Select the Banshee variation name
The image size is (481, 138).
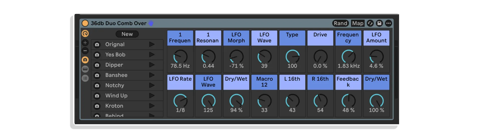click(116, 75)
